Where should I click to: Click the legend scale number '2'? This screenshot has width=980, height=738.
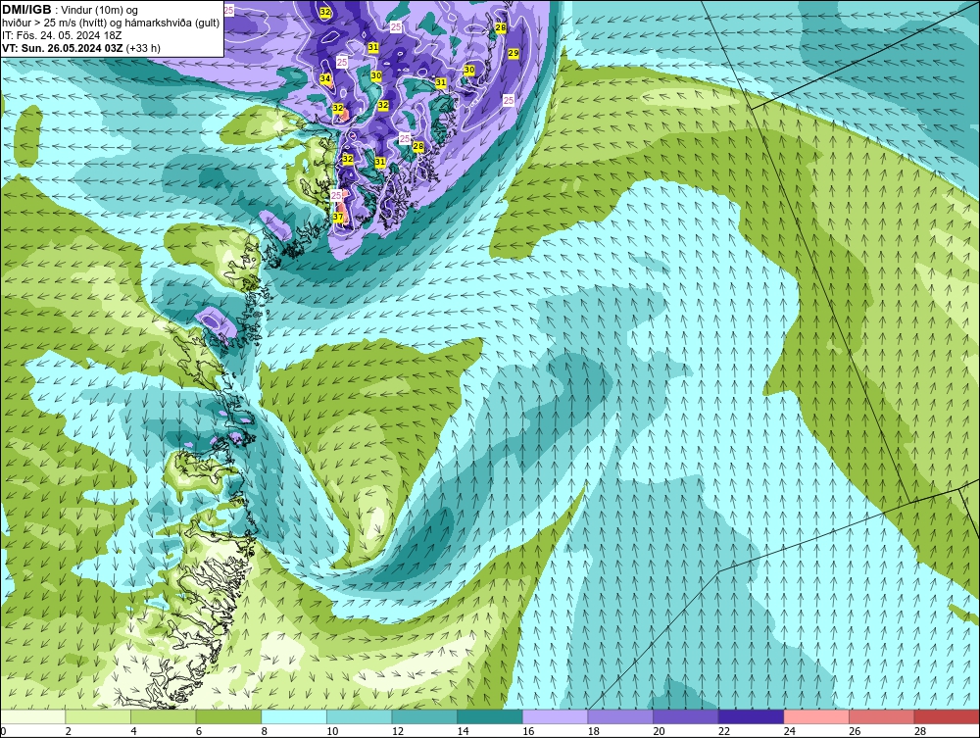(x=69, y=731)
